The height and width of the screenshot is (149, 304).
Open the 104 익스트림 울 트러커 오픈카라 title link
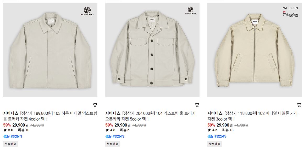point(151,116)
